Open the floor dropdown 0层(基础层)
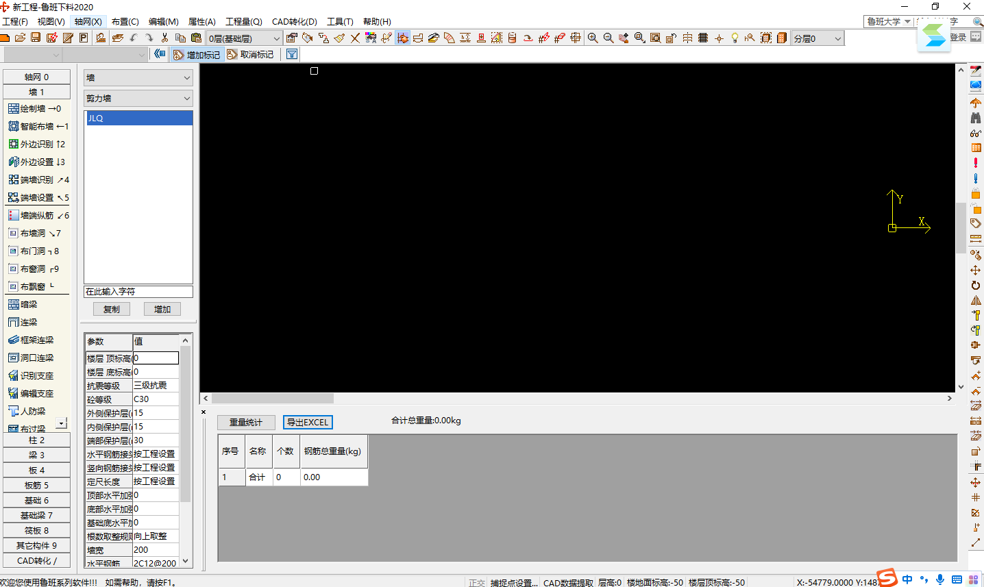 point(245,38)
